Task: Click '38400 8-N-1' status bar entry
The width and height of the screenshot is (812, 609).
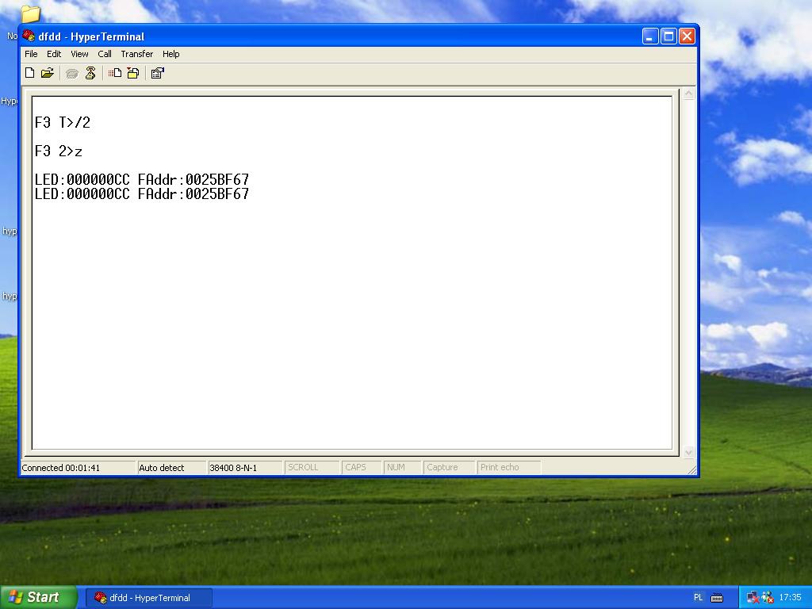Action: pos(233,468)
